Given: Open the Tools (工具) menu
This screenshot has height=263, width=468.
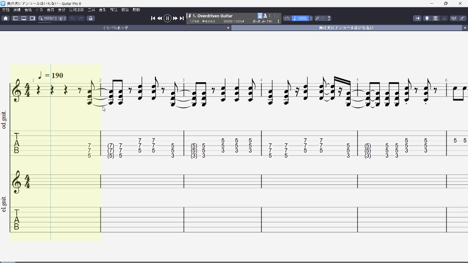Looking at the screenshot, I should [x=91, y=10].
